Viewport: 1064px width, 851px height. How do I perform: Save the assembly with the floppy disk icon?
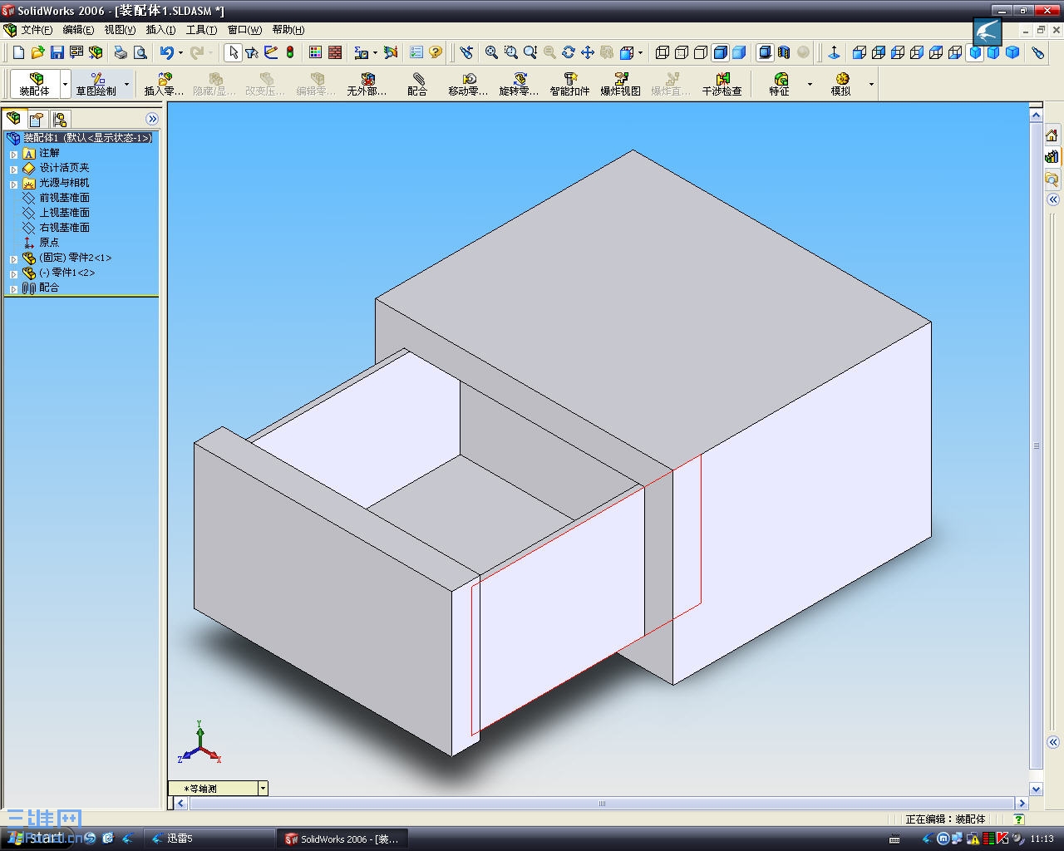57,52
